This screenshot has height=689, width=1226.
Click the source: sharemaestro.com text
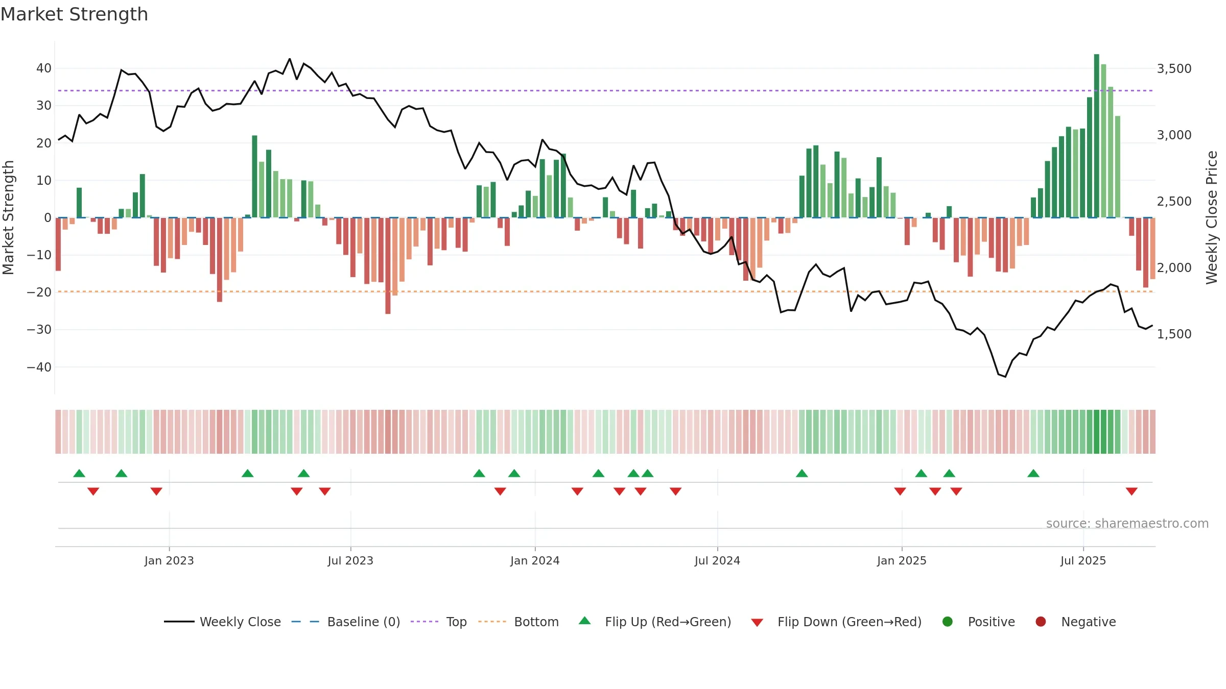click(1127, 523)
